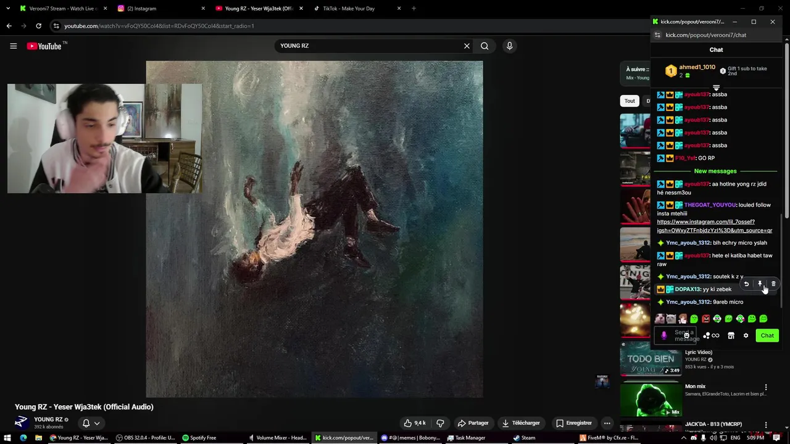Click the infinity icon beside chat input
790x444 pixels.
(715, 335)
